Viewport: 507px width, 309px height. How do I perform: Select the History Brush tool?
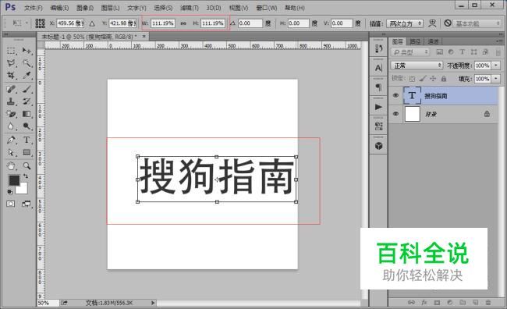[x=27, y=101]
